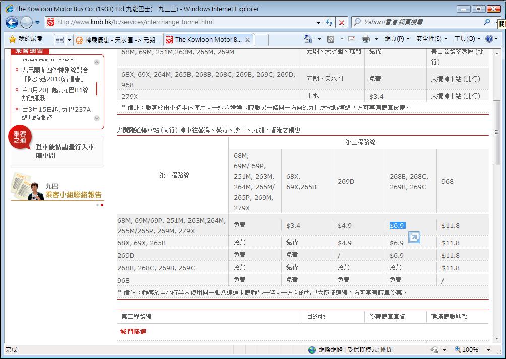Screen dimensions: 506x359
Task: Open the zoom level 100% dropdown
Action: coord(488,349)
